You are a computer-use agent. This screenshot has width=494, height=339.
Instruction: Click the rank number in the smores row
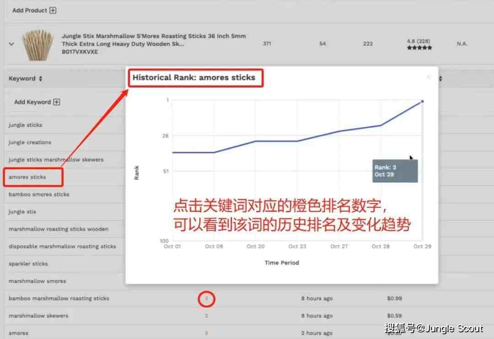point(206,333)
